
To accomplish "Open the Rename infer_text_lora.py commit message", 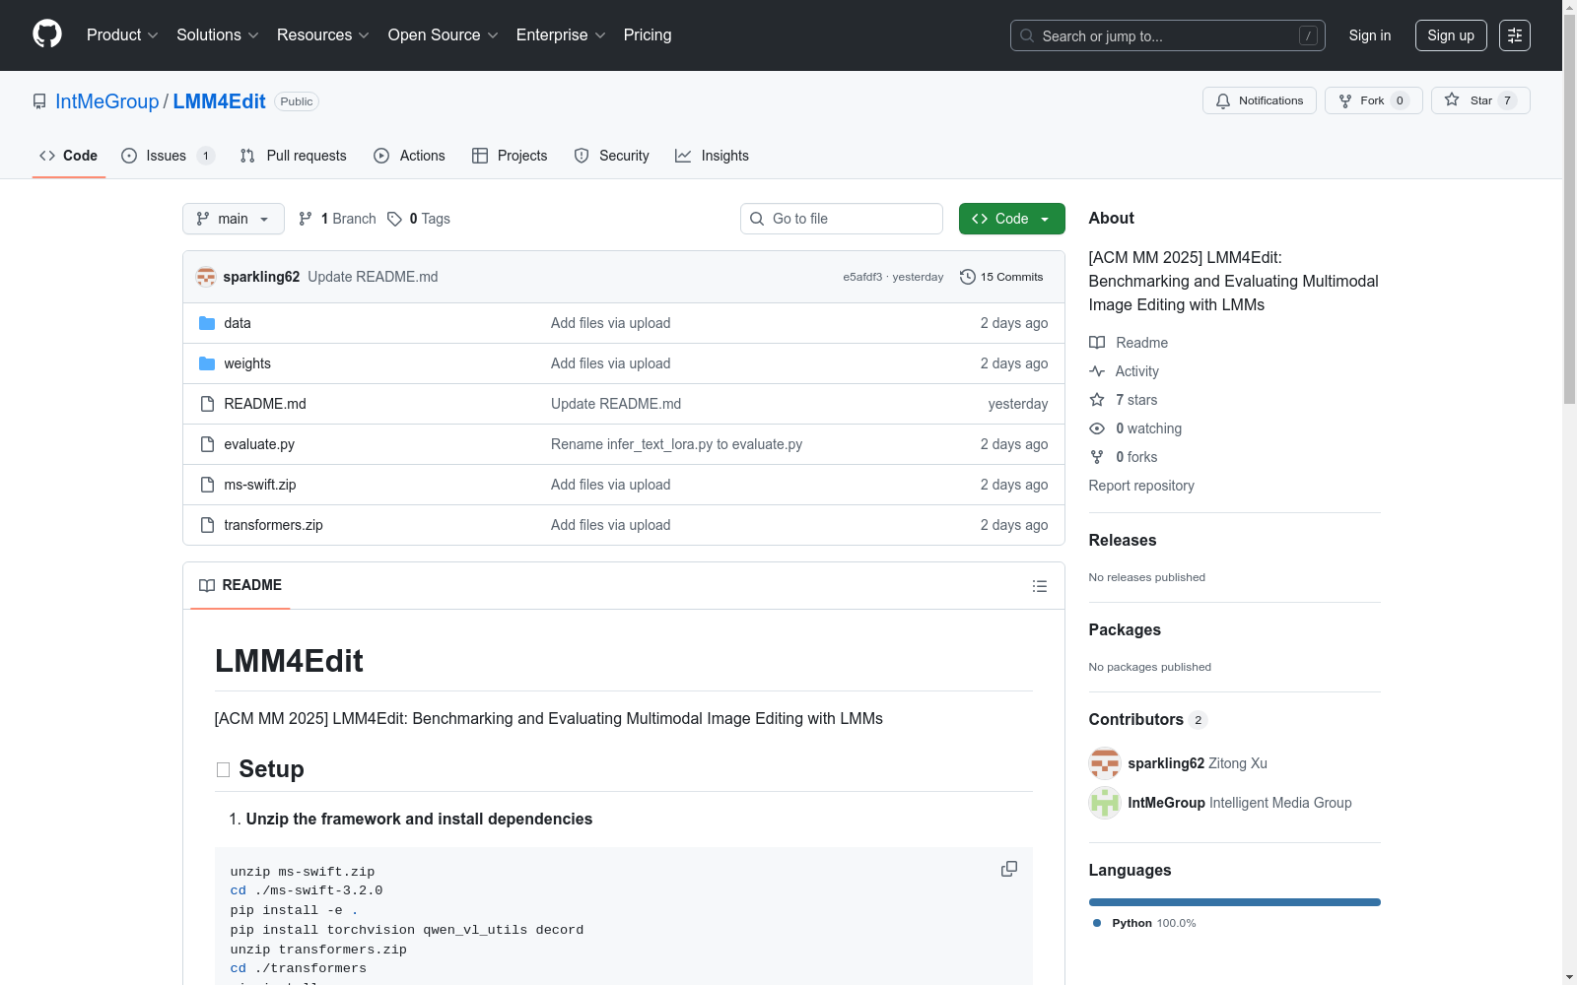I will tap(677, 444).
